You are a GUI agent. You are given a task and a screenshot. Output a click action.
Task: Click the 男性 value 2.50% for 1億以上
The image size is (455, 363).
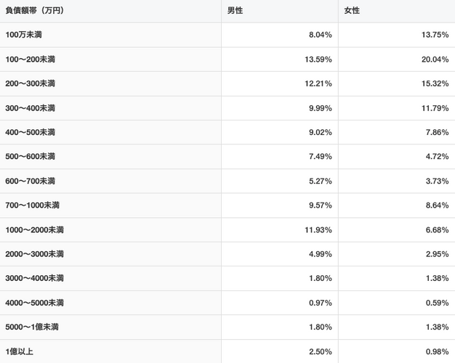coord(320,351)
